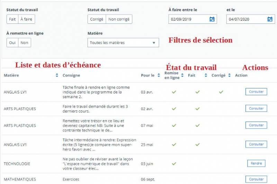Sort by Fait column arrows
The width and height of the screenshot is (277, 184).
pos(206,75)
